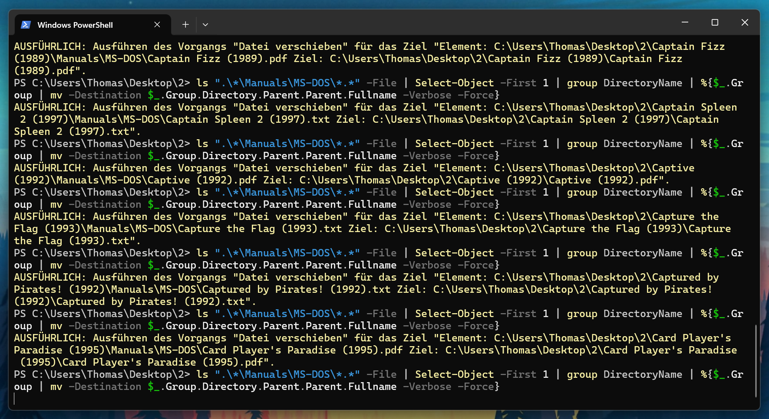Image resolution: width=769 pixels, height=419 pixels.
Task: Click the PowerShell icon in the tab
Action: coord(26,25)
